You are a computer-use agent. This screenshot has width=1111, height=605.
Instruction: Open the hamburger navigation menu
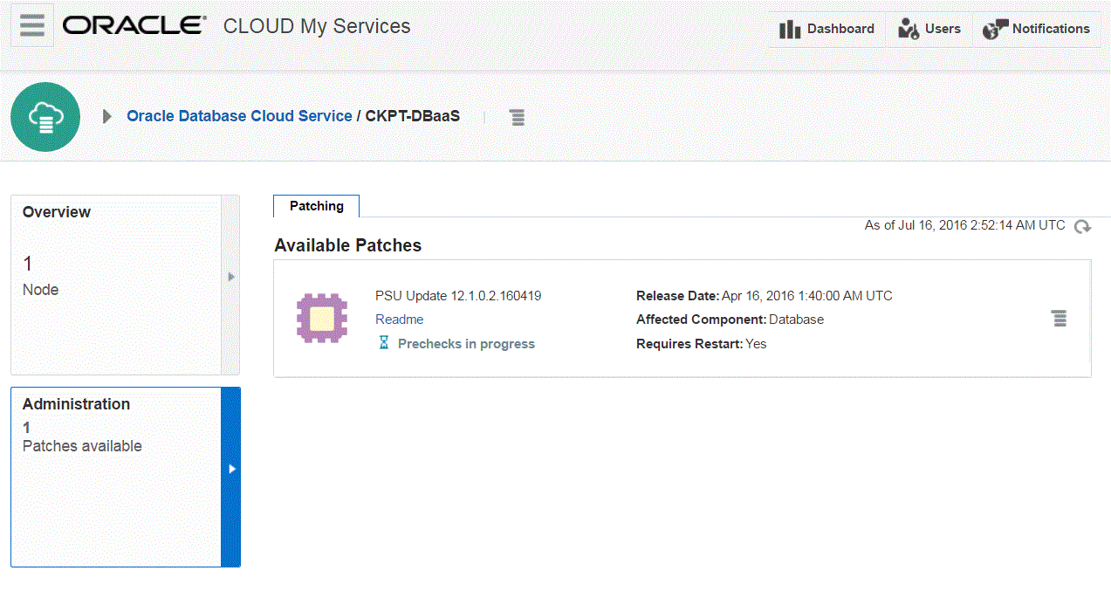(x=32, y=25)
